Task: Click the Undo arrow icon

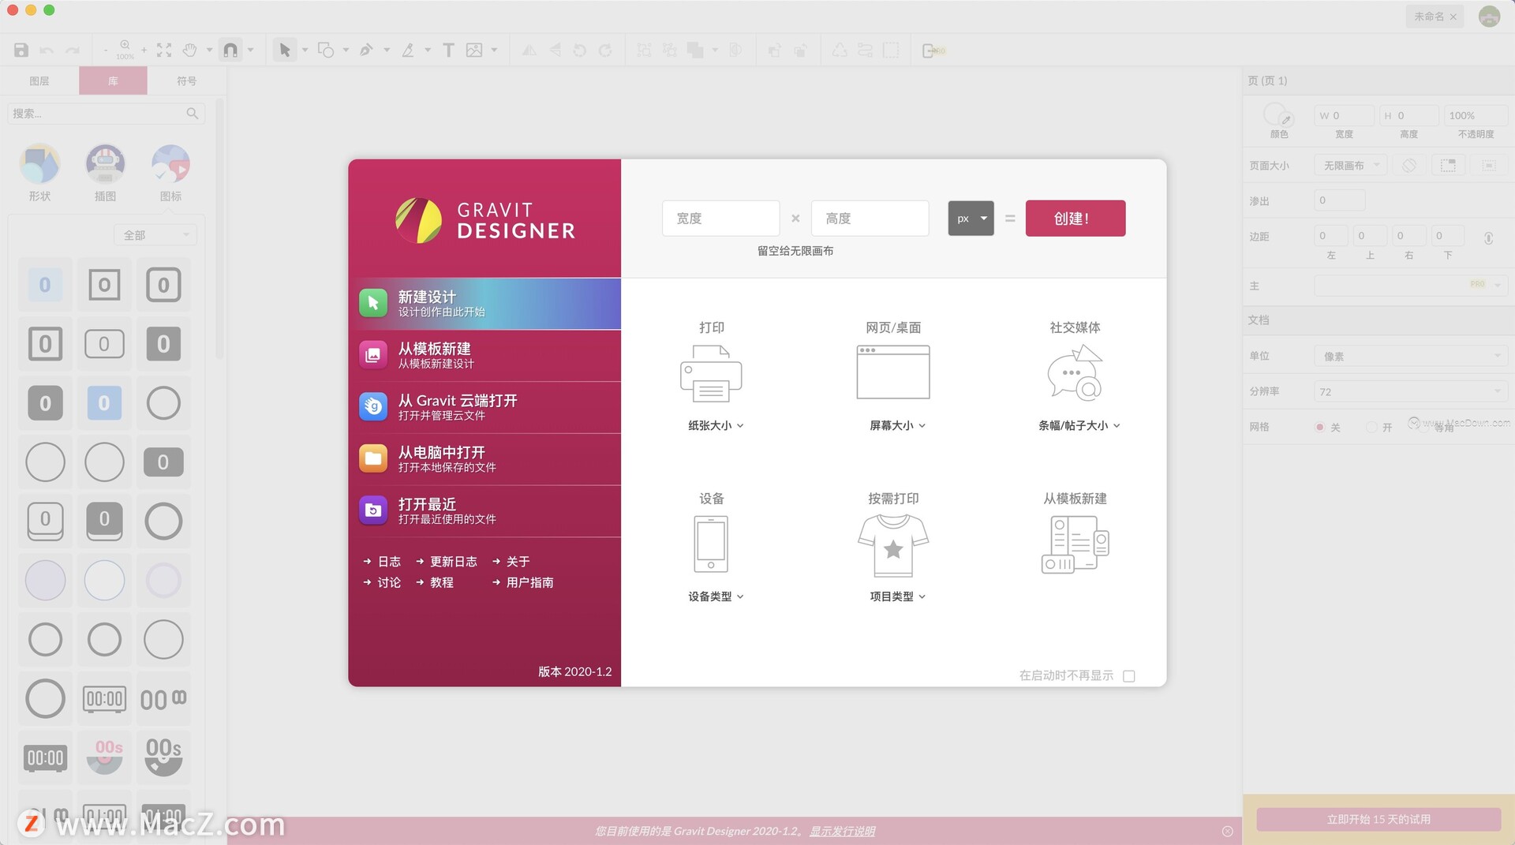Action: pos(47,50)
